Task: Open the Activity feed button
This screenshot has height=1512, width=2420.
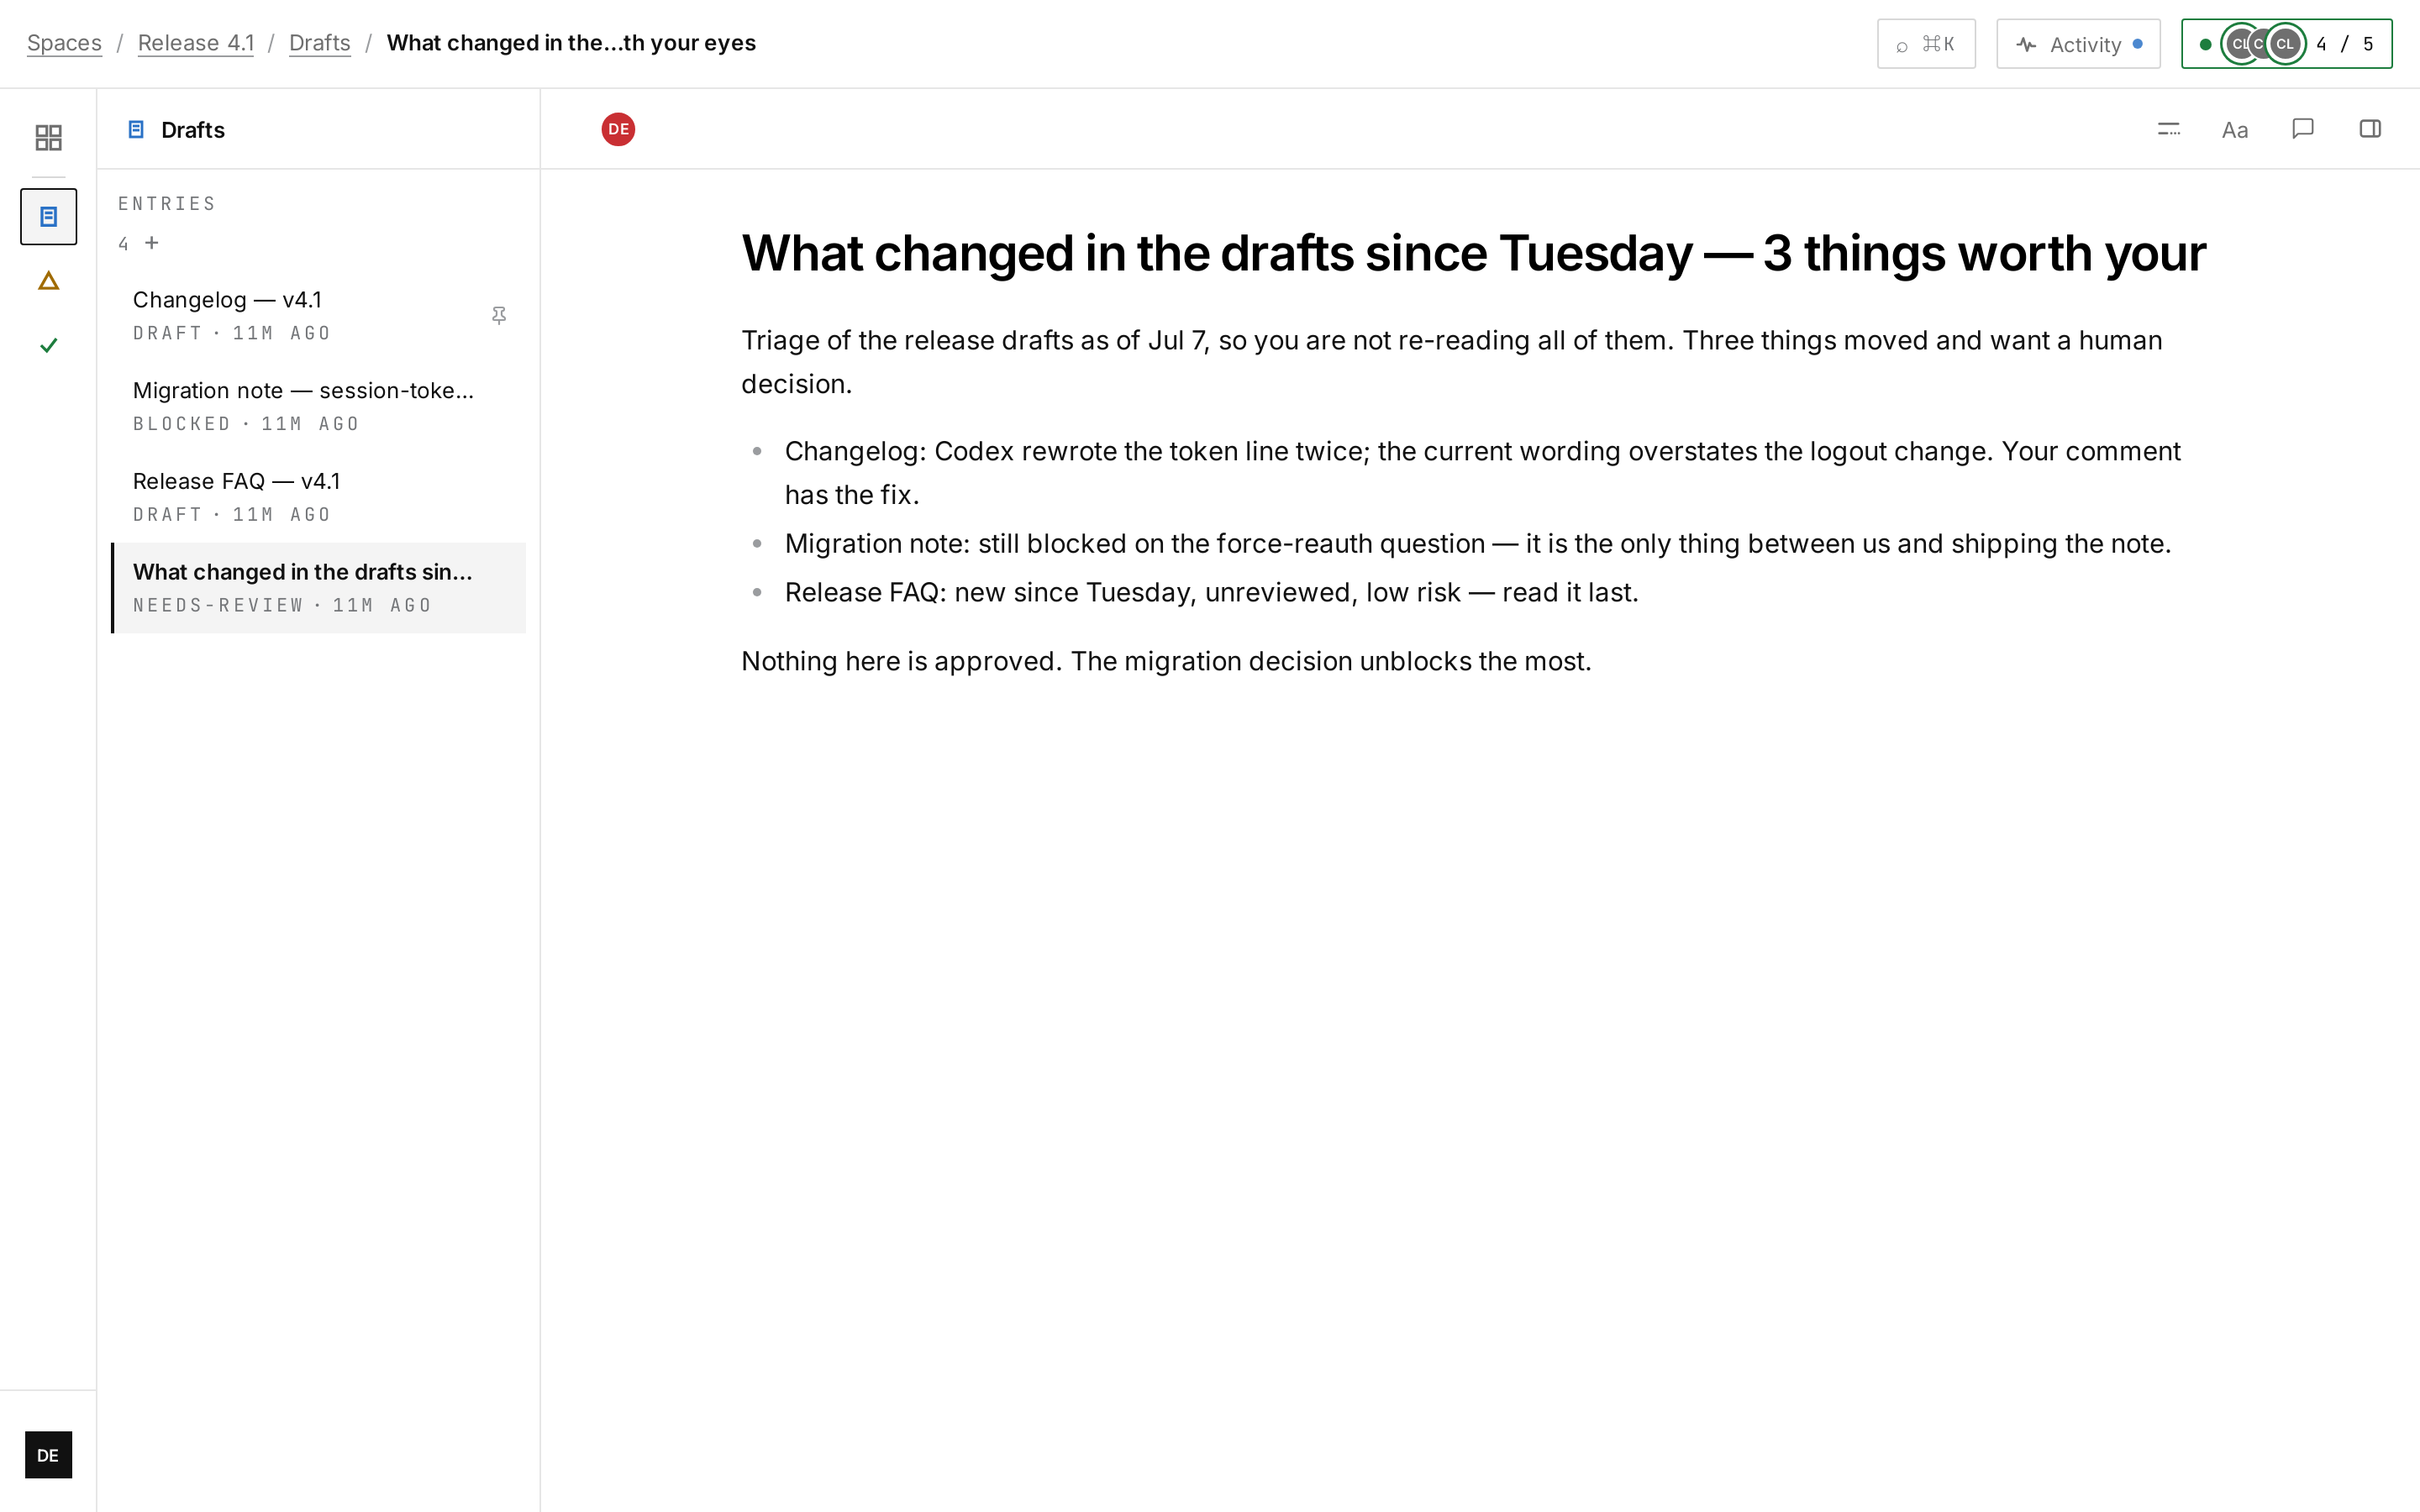Action: [2078, 44]
